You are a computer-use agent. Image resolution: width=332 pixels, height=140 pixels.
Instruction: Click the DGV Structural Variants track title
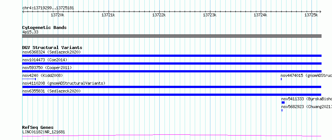[x=52, y=48]
